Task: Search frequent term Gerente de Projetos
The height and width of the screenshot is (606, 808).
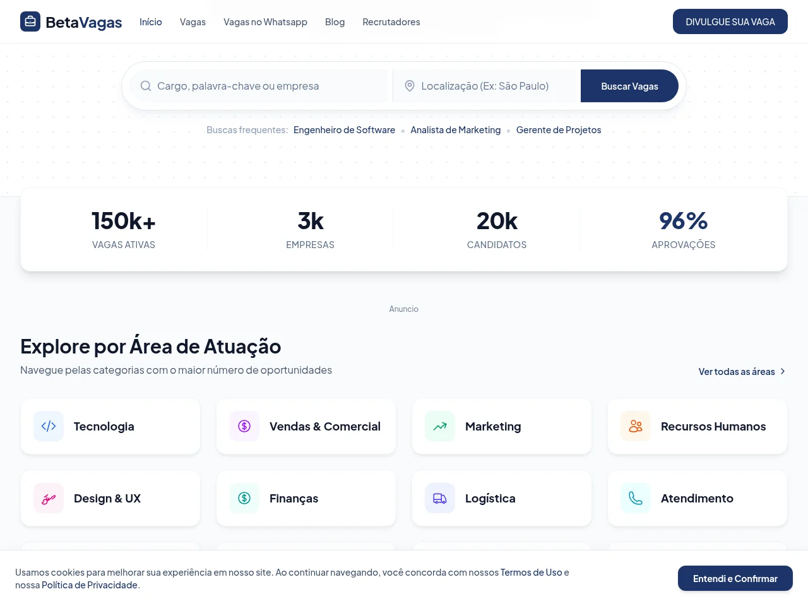Action: coord(559,129)
